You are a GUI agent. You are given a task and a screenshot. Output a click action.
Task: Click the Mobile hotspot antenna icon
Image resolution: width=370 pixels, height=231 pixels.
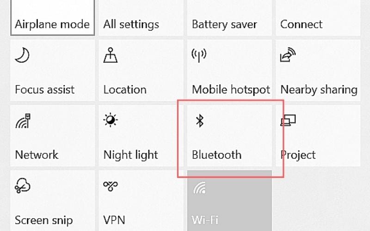pyautogui.click(x=199, y=55)
